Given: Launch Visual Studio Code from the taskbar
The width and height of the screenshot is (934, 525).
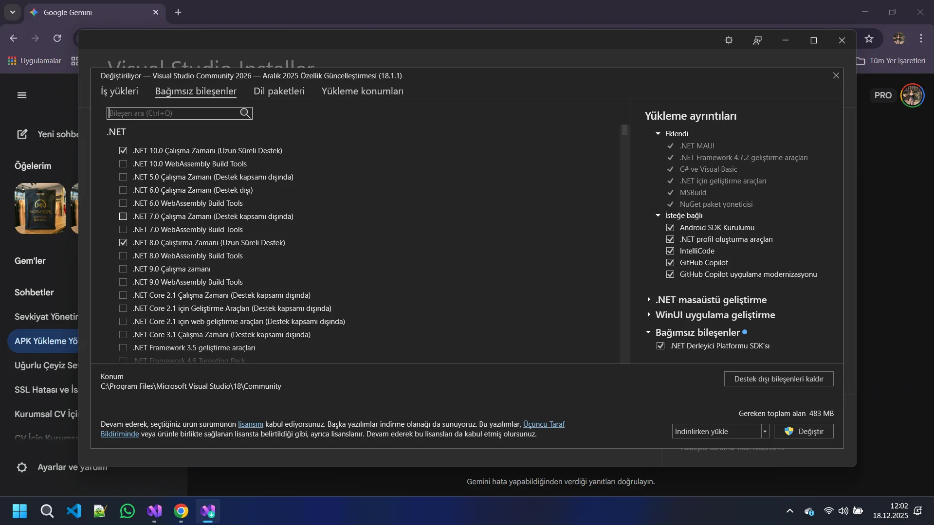Looking at the screenshot, I should 74,511.
